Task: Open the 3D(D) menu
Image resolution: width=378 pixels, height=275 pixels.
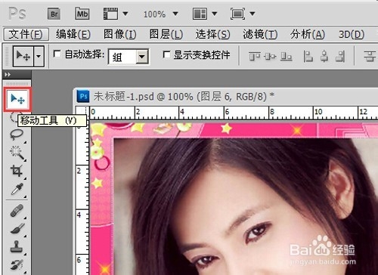Action: 352,34
